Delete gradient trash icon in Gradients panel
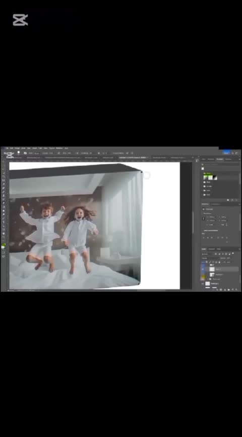 [x=236, y=200]
